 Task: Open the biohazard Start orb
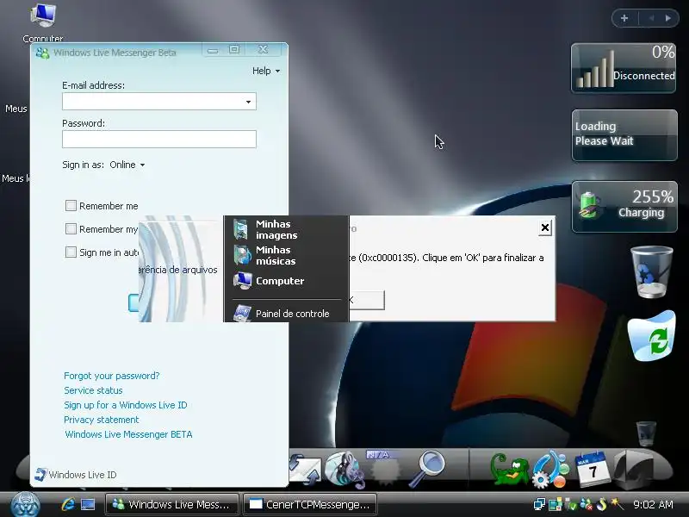[x=25, y=504]
